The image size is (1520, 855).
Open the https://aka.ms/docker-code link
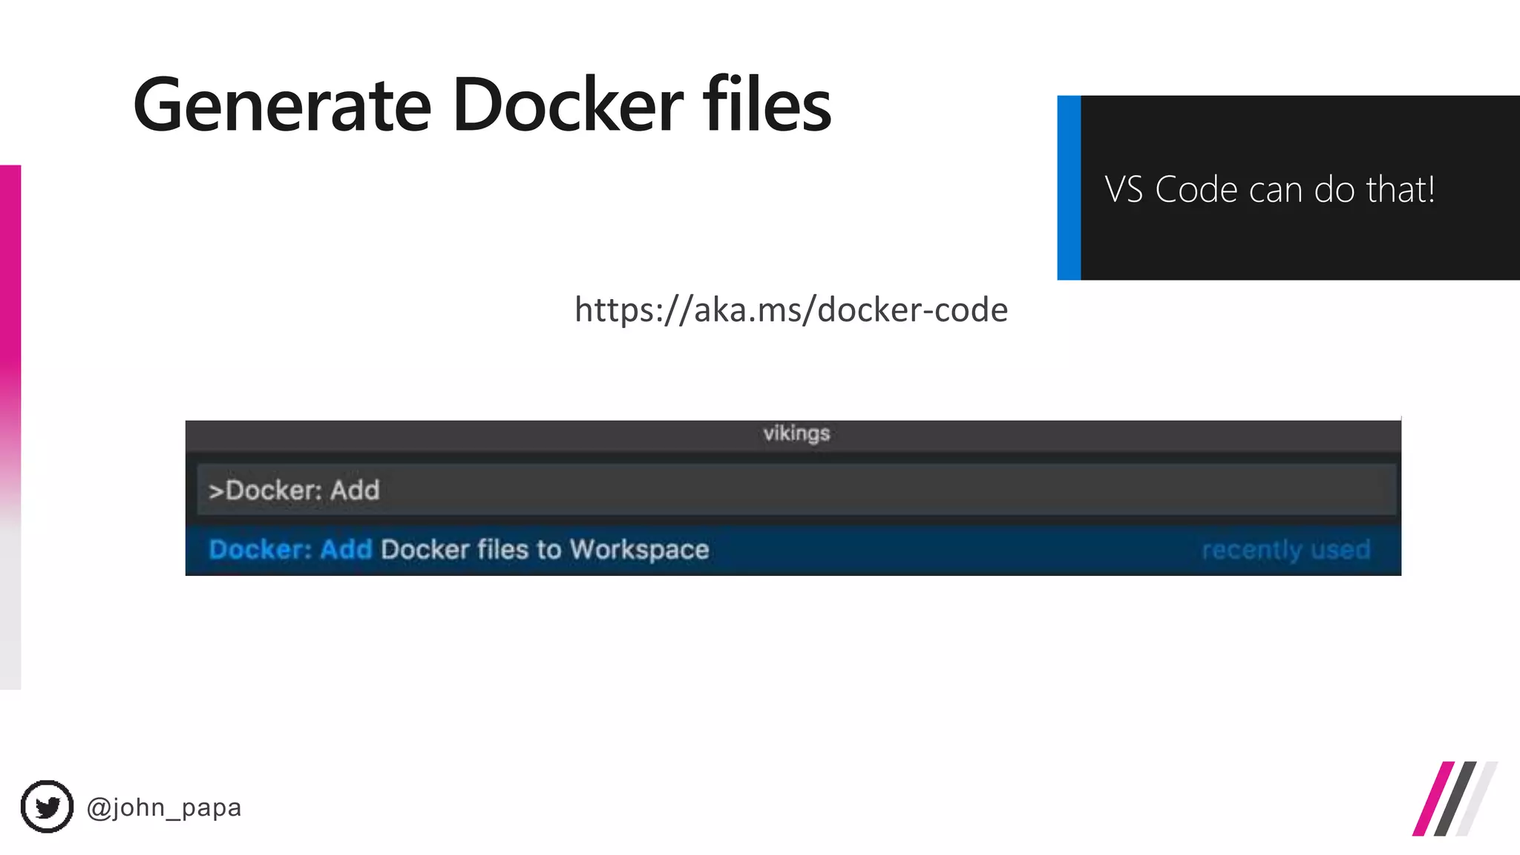tap(791, 309)
